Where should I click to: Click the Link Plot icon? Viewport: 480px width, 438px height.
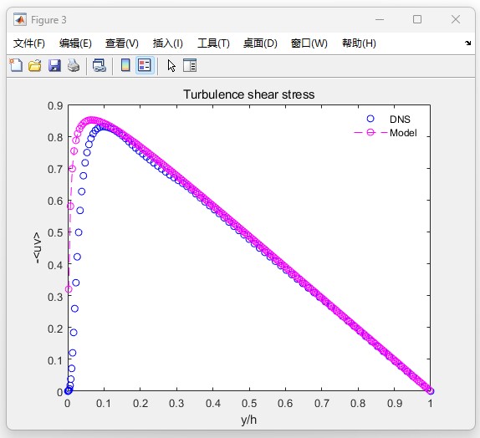(x=100, y=65)
